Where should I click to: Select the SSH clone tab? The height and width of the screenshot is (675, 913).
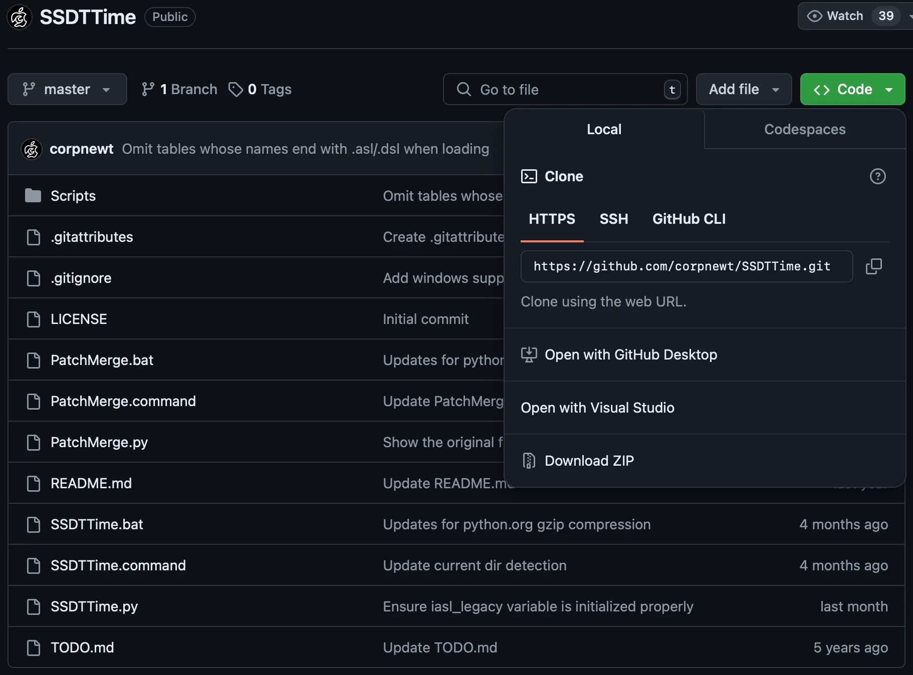tap(614, 219)
